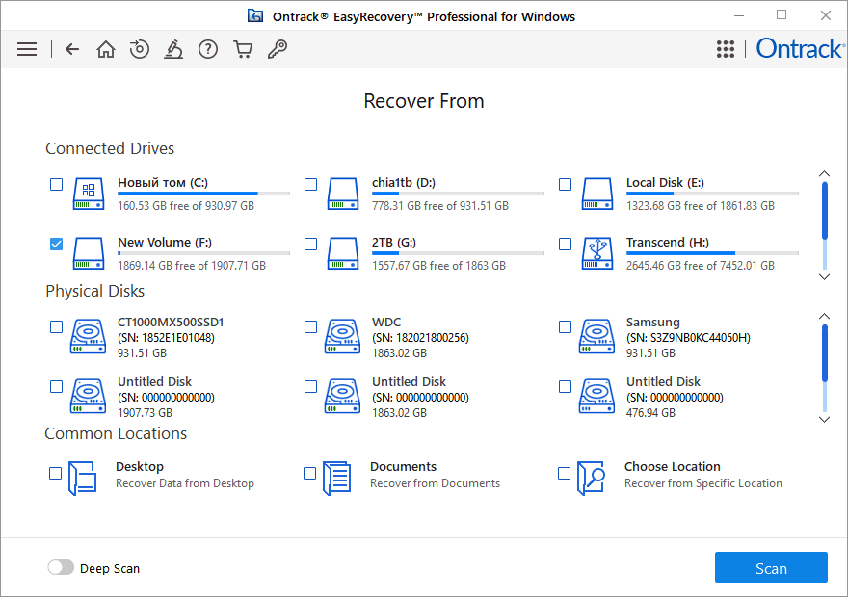This screenshot has height=597, width=848.
Task: Click the resume recovery icon
Action: coord(140,49)
